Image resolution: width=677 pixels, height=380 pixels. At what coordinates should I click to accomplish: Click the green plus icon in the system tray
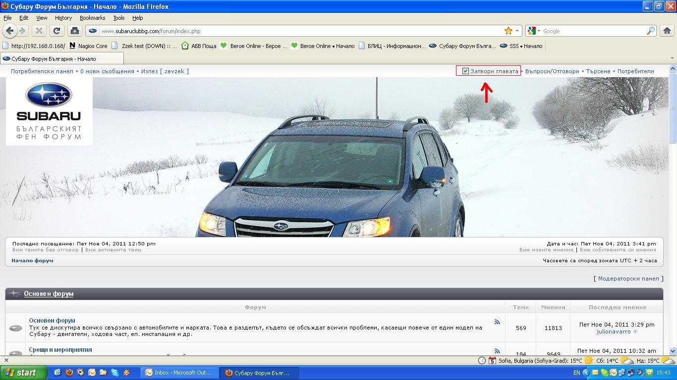coord(649,373)
